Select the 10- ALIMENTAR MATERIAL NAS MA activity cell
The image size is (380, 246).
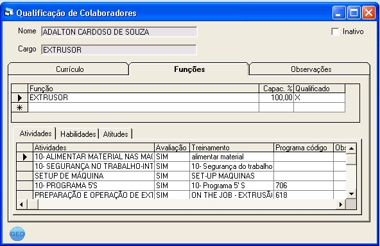(x=94, y=157)
